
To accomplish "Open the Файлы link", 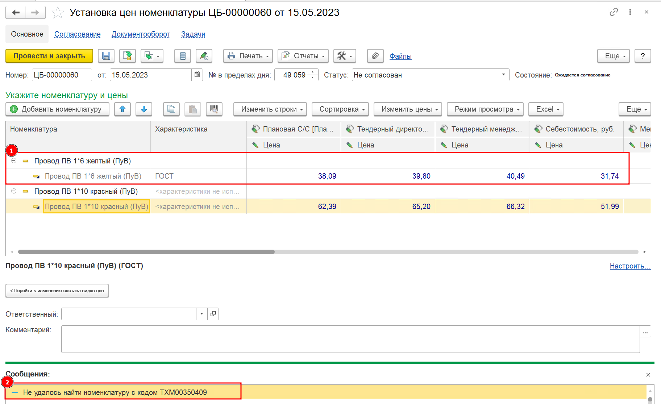I will (400, 56).
